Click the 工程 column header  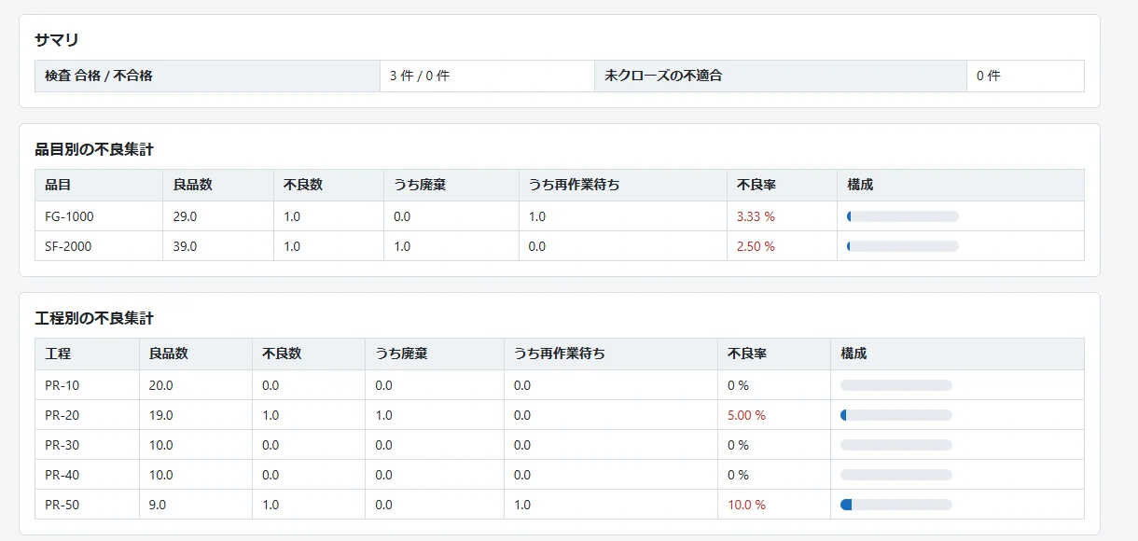[x=58, y=354]
